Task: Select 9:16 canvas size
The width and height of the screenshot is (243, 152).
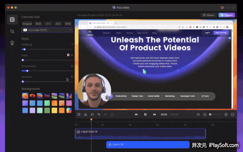Action: pyautogui.click(x=68, y=24)
